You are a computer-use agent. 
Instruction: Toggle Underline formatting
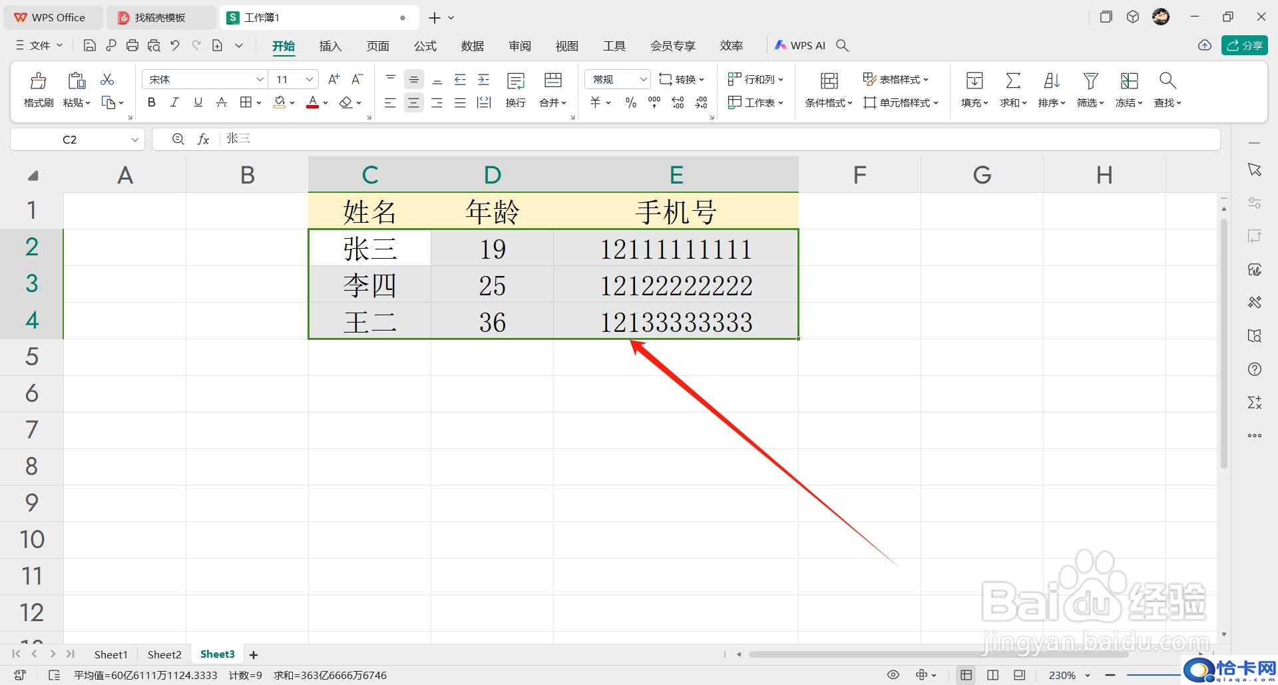coord(198,102)
